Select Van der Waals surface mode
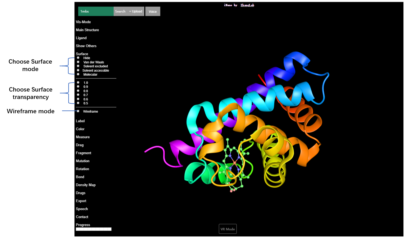The width and height of the screenshot is (405, 238). [x=78, y=62]
